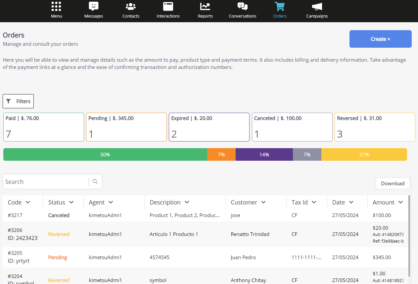
Task: Click the purple 14% expired bar segment
Action: click(x=264, y=155)
